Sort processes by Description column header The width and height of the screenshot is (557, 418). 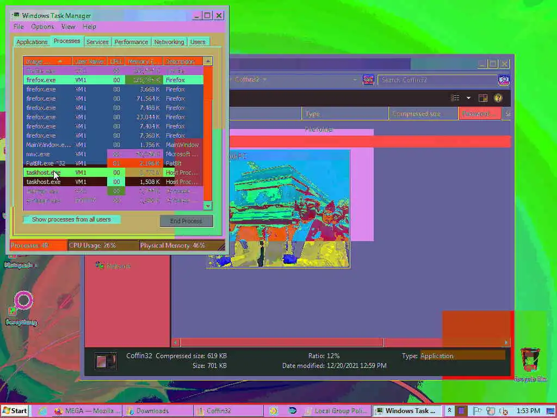(x=183, y=61)
